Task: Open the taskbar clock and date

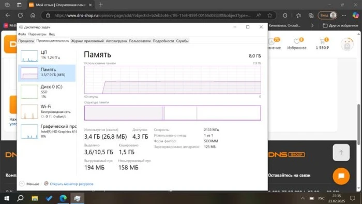Action: tap(337, 198)
